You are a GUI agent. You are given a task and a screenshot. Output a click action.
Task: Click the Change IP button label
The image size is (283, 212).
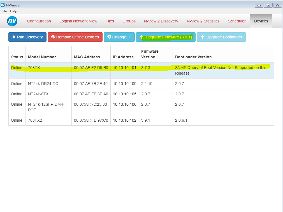click(x=122, y=37)
